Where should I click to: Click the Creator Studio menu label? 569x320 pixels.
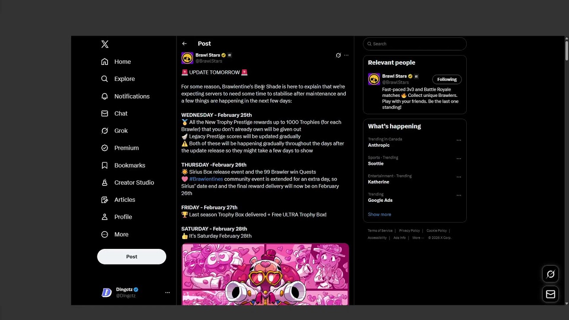click(x=134, y=183)
